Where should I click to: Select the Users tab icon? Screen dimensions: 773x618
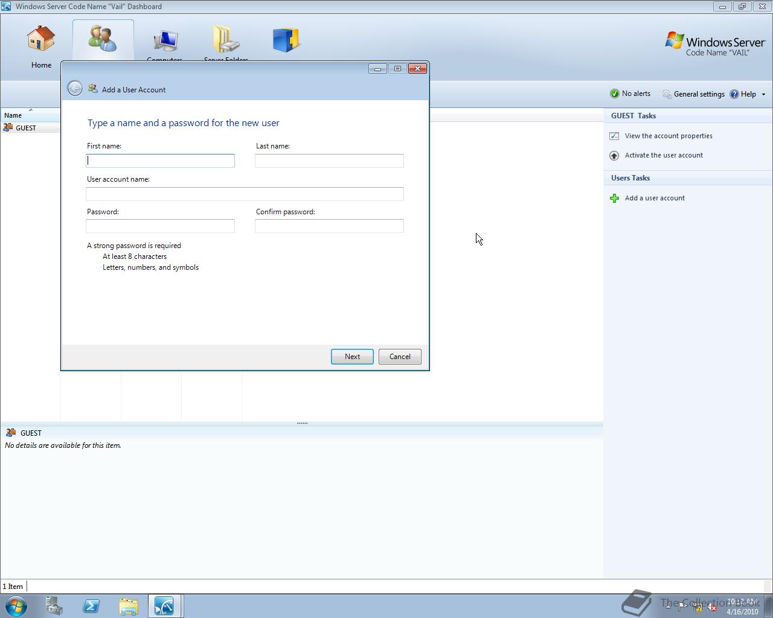[103, 38]
